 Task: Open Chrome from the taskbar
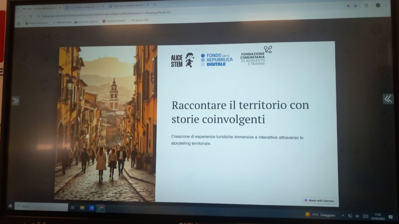tap(101, 209)
